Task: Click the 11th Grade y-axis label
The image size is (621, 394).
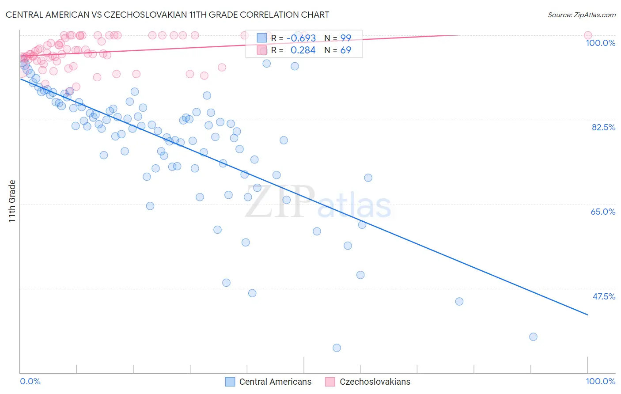Action: (12, 201)
